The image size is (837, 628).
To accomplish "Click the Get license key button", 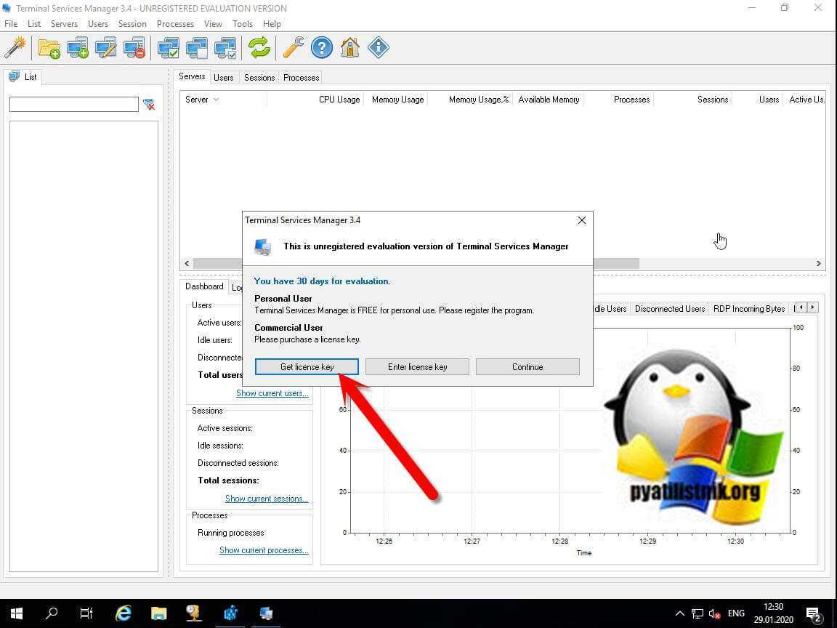I will pos(307,367).
